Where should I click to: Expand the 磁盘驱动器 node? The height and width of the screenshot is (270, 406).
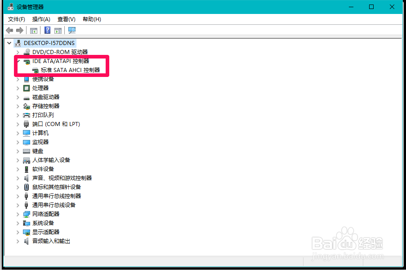coord(18,97)
